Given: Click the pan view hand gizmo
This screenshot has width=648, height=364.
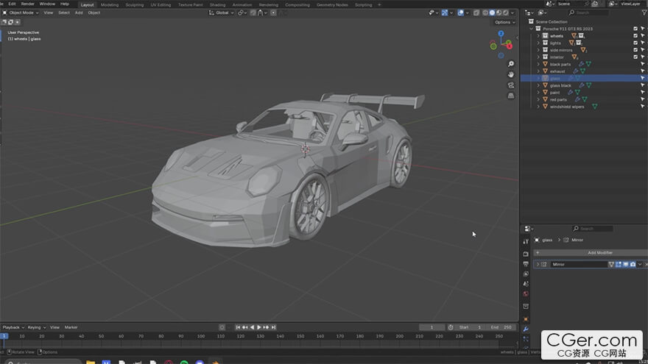Looking at the screenshot, I should pos(511,74).
